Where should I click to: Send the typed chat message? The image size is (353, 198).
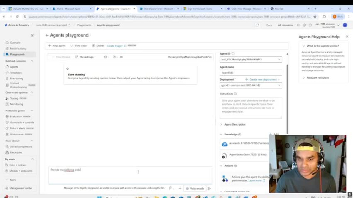point(209,189)
